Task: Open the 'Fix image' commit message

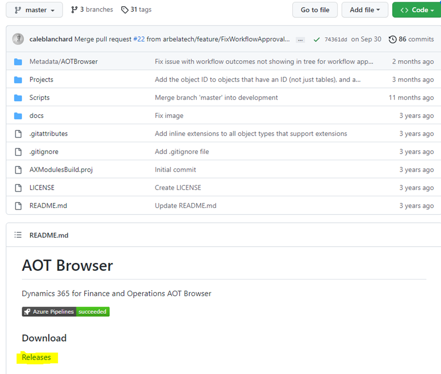Action: click(x=169, y=115)
